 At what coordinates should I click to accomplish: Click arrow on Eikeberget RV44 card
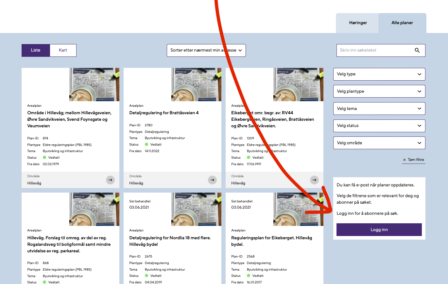click(x=314, y=180)
